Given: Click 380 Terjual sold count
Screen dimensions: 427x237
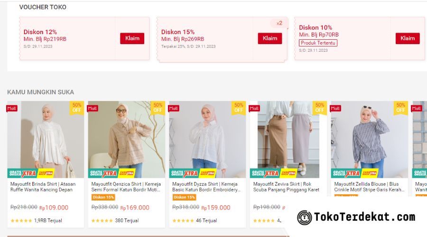Looking at the screenshot, I should (127, 221).
